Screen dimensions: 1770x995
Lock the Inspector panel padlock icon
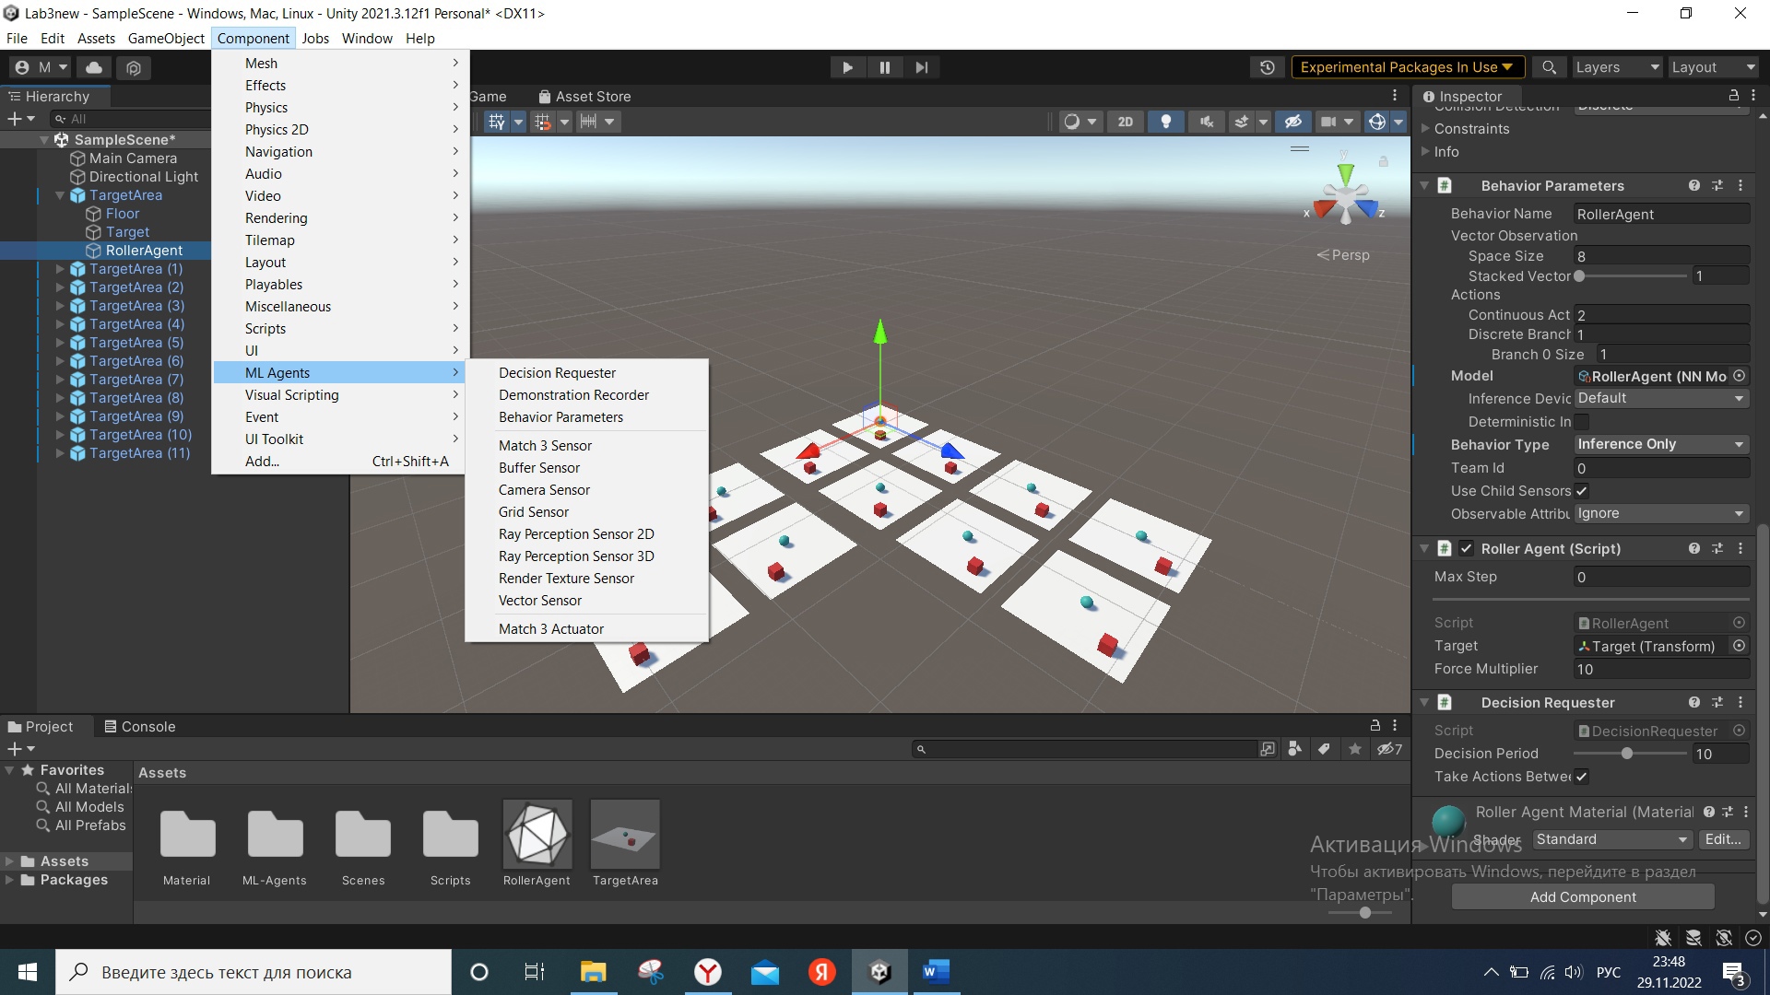point(1734,96)
